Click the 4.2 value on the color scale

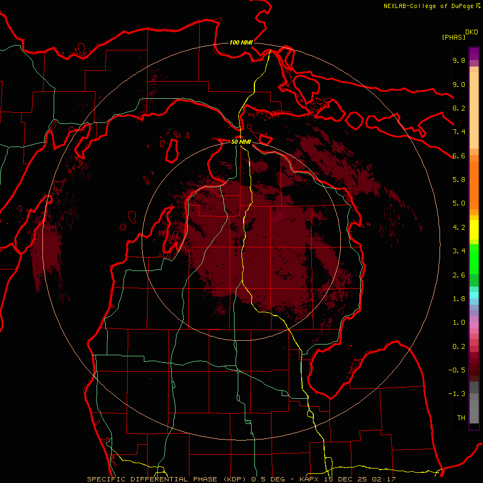[459, 228]
